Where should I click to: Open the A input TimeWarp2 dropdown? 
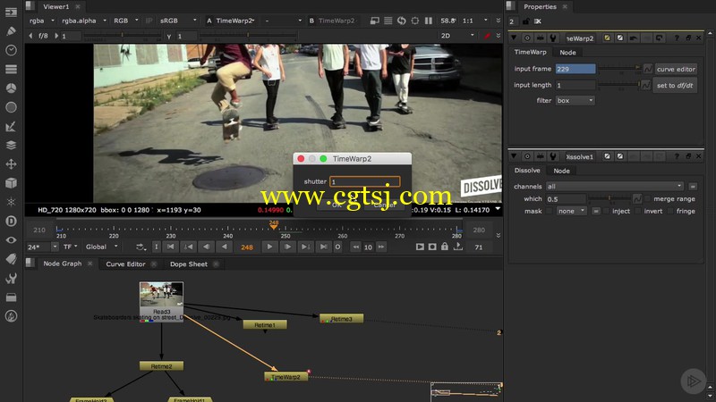tap(234, 21)
